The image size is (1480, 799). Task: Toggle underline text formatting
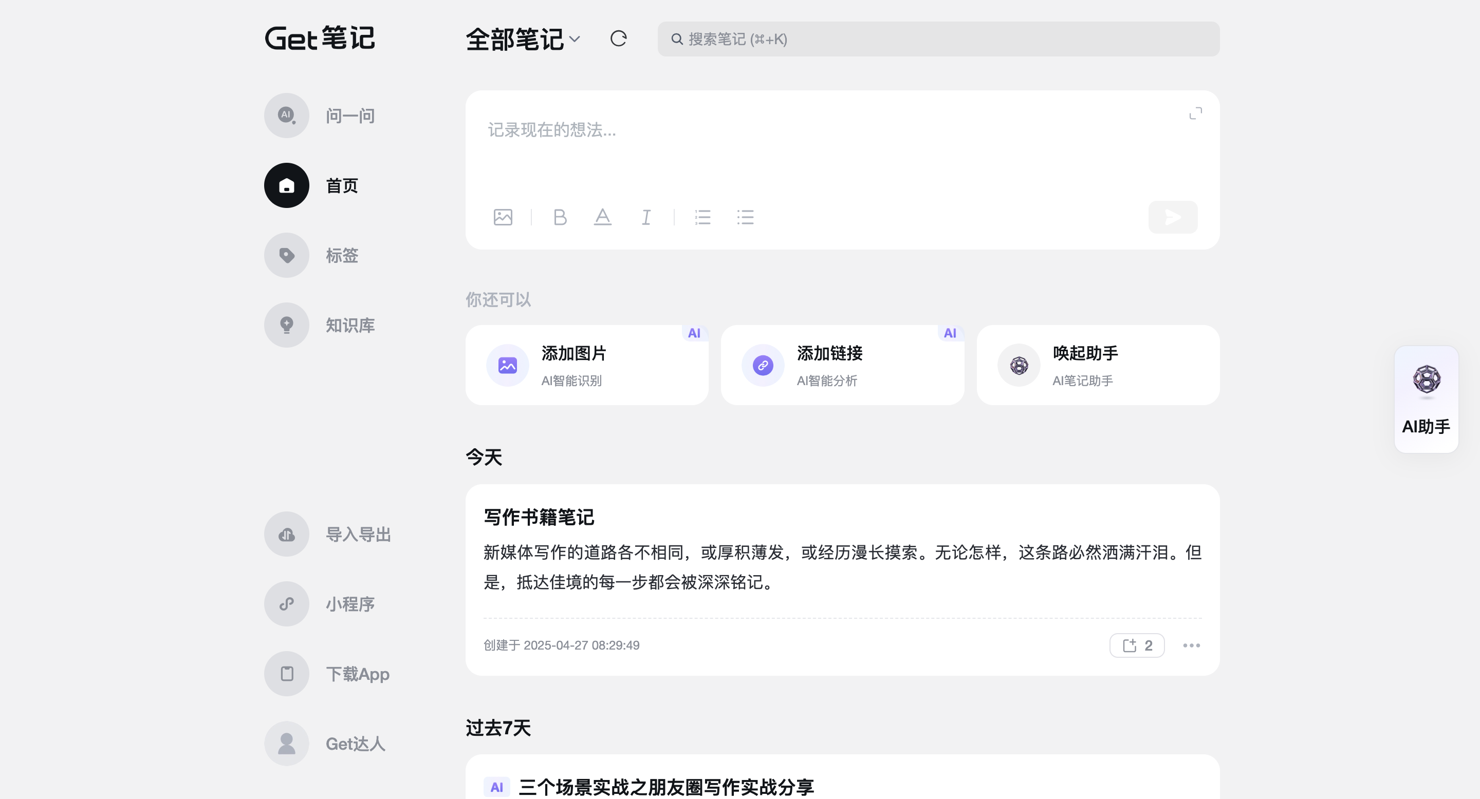pos(602,217)
